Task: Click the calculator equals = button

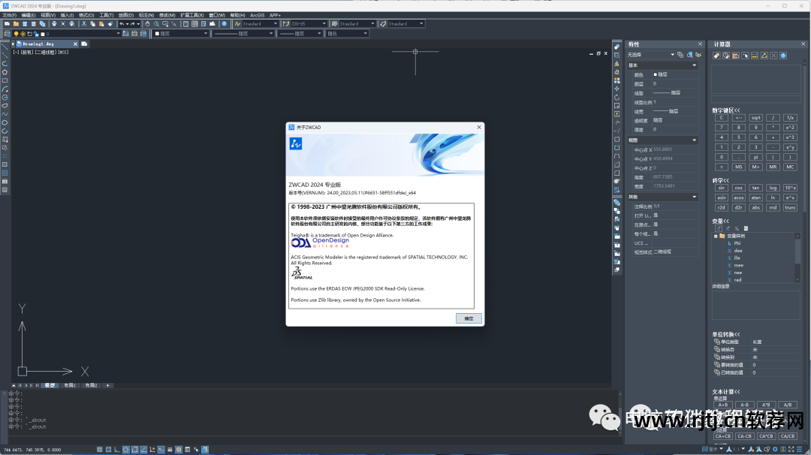Action: click(x=722, y=167)
